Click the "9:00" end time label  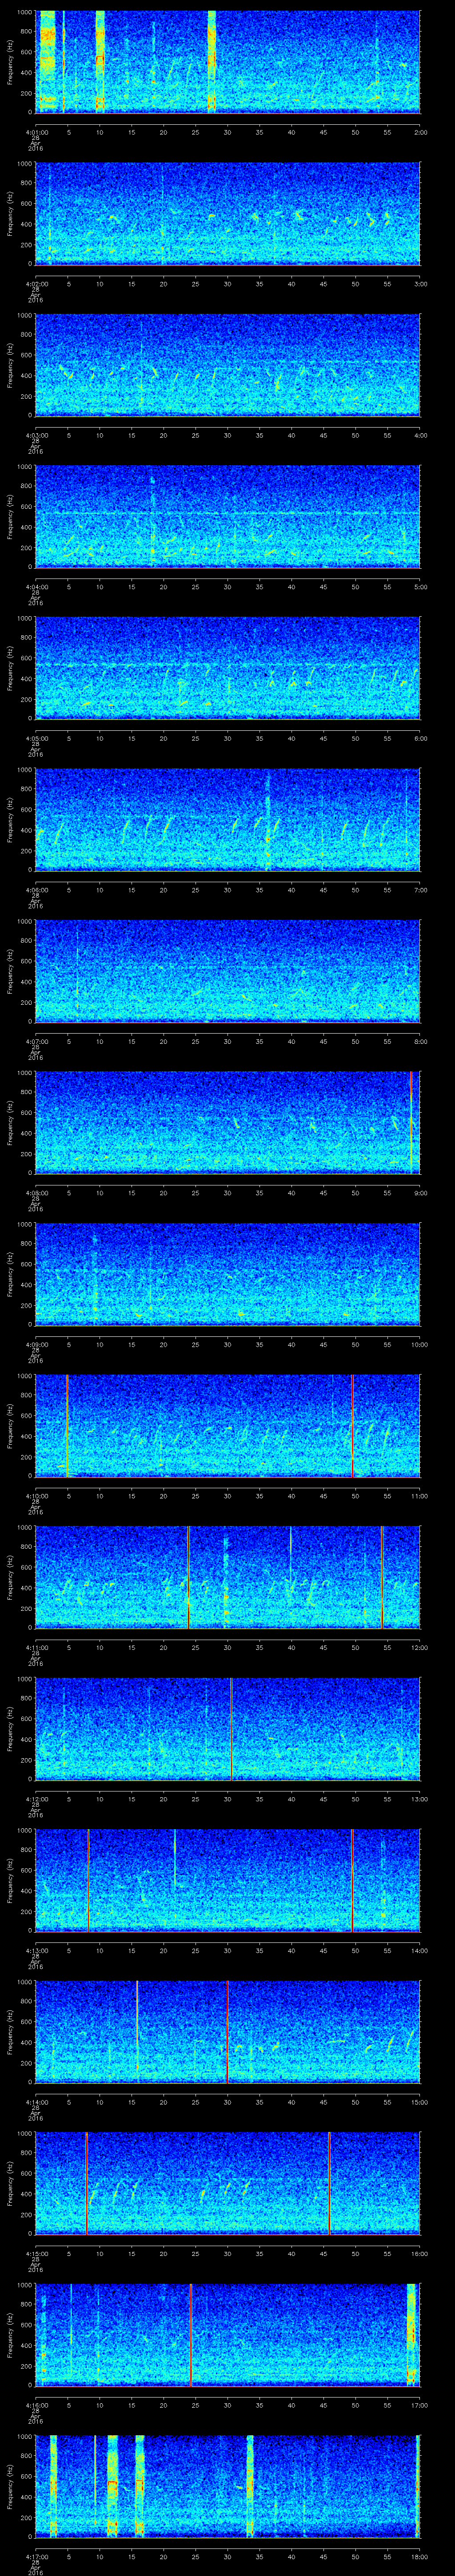tap(421, 1193)
